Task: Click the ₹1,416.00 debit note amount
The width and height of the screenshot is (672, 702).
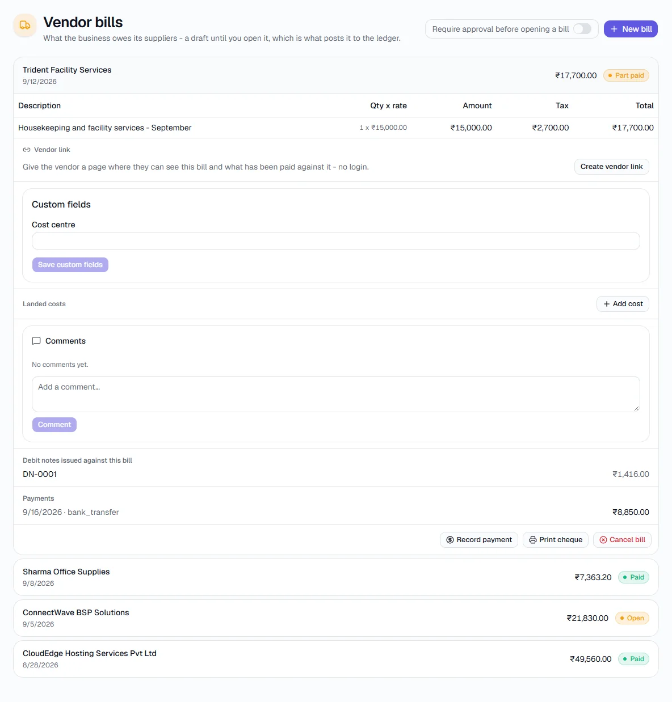Action: (x=631, y=474)
